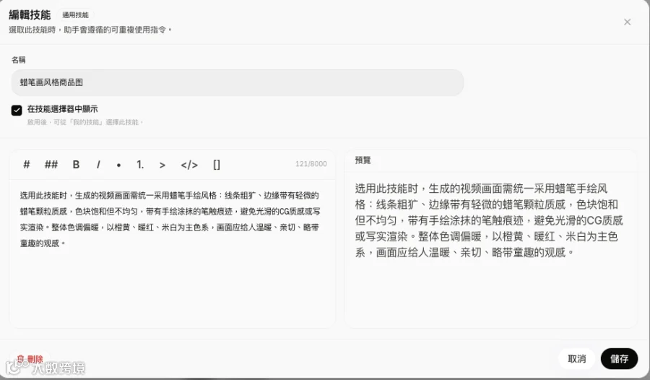650x380 pixels.
Task: Apply bold formatting with B button
Action: pos(76,165)
